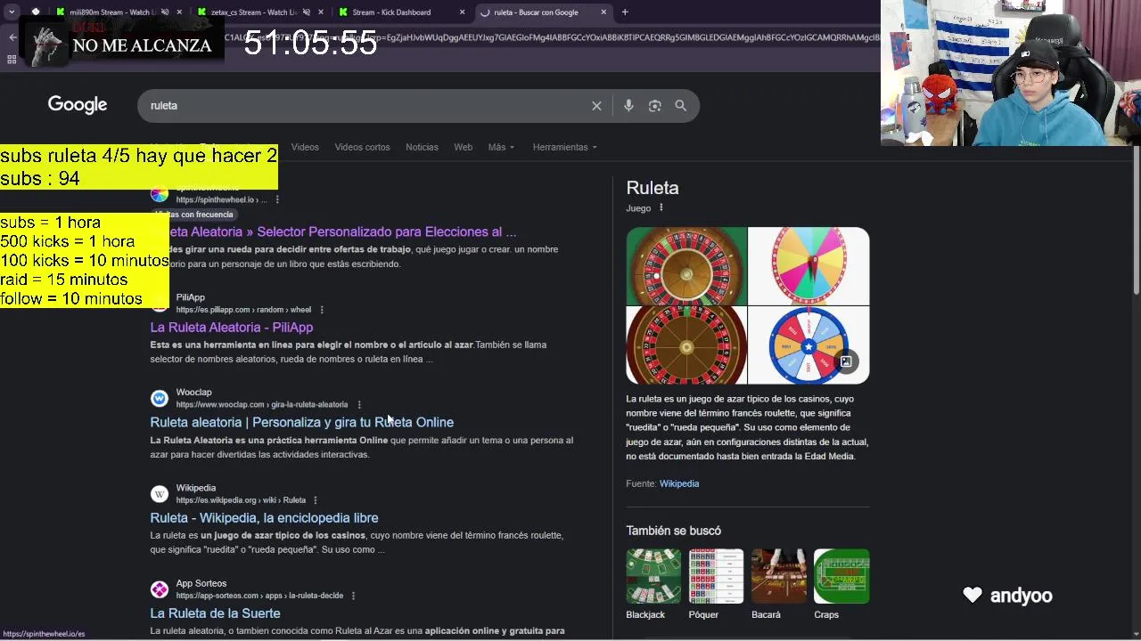Click the spinthewheel favicon

click(x=160, y=194)
